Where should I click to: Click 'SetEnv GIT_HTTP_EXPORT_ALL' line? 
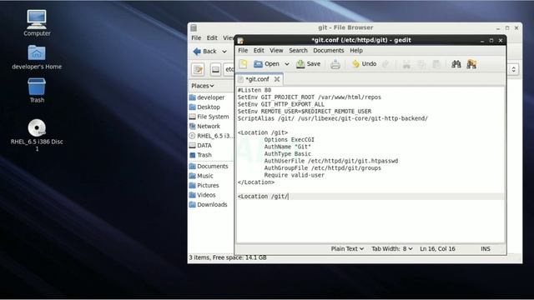tap(281, 104)
